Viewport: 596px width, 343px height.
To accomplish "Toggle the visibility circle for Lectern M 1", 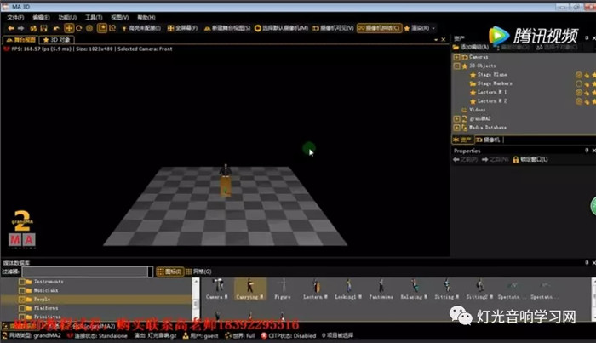I will point(579,92).
